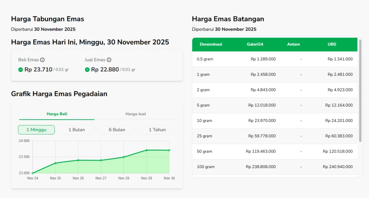Click UBS price Rp 4.923.000

pyautogui.click(x=340, y=90)
